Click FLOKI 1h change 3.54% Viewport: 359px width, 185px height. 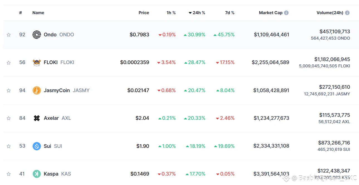[167, 62]
